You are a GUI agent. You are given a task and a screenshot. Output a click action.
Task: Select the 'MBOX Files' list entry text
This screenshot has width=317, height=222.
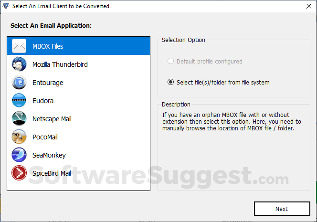pyautogui.click(x=48, y=46)
